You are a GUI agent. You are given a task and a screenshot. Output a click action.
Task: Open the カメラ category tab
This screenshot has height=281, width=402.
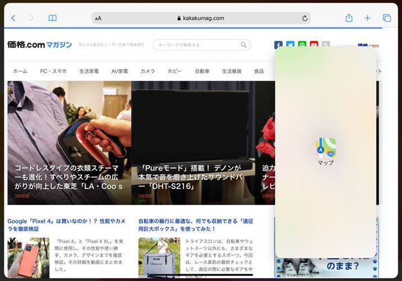point(148,71)
